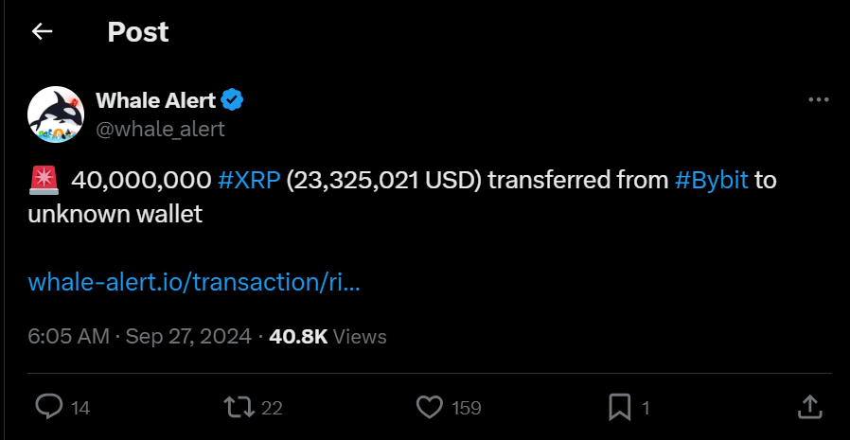Click the blue verified badge
Image resolution: width=850 pixels, height=440 pixels.
[234, 100]
